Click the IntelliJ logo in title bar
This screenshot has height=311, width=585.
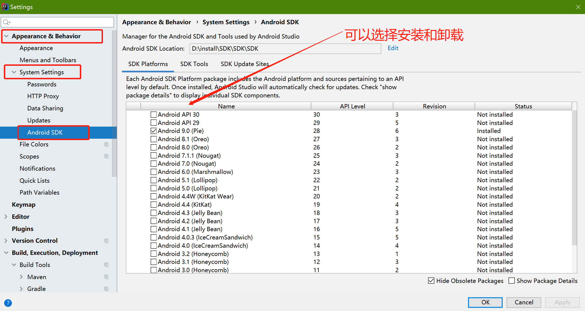click(5, 7)
